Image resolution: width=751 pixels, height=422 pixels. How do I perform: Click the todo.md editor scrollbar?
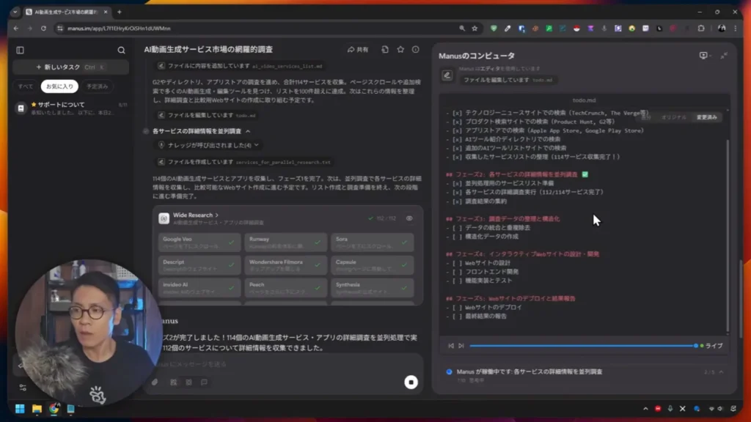point(728,236)
